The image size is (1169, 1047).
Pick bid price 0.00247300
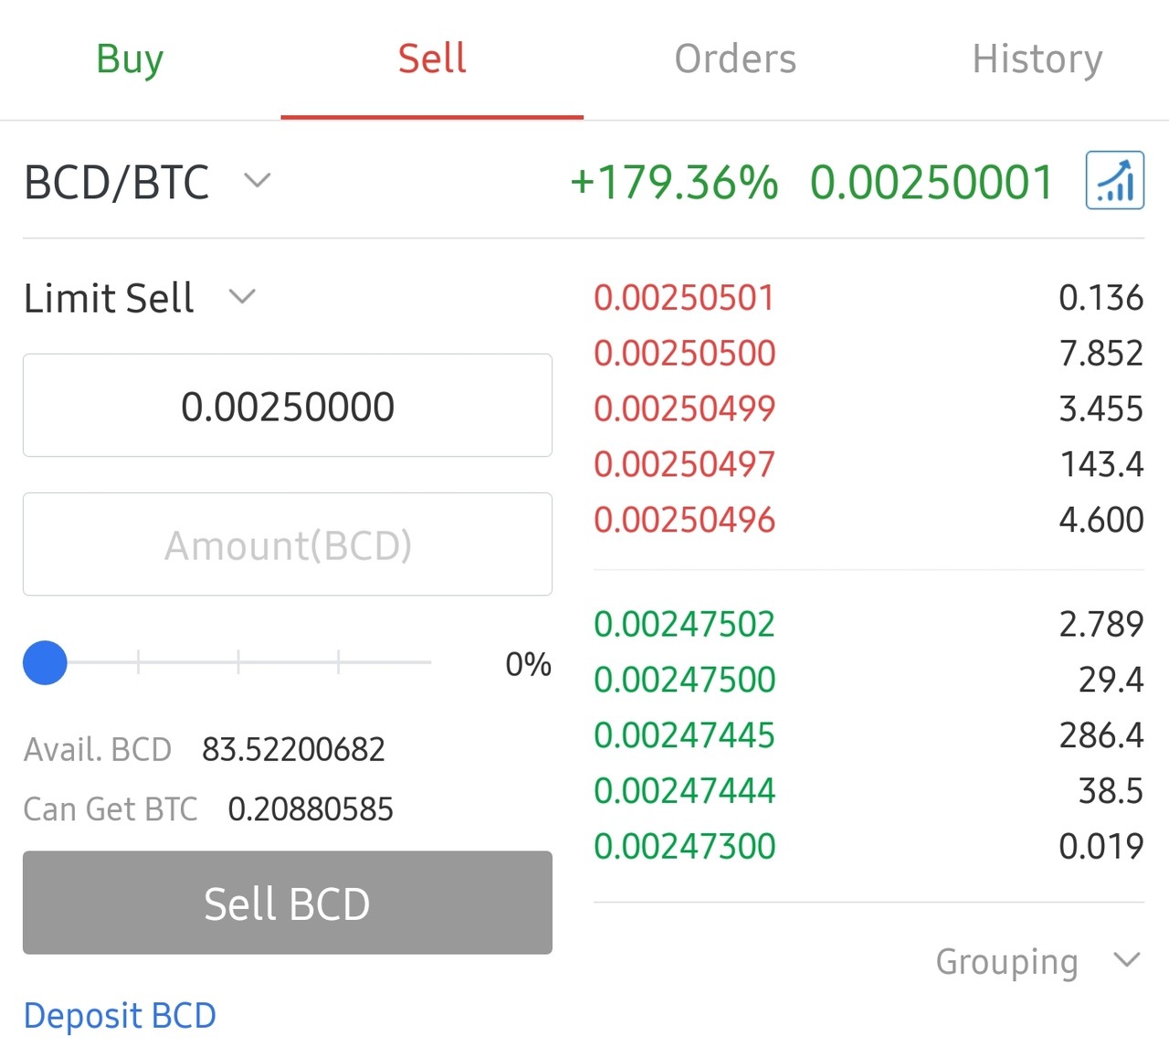pos(684,846)
